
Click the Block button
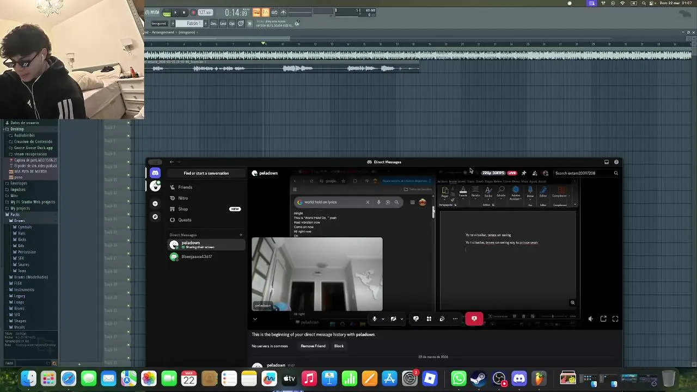[339, 346]
